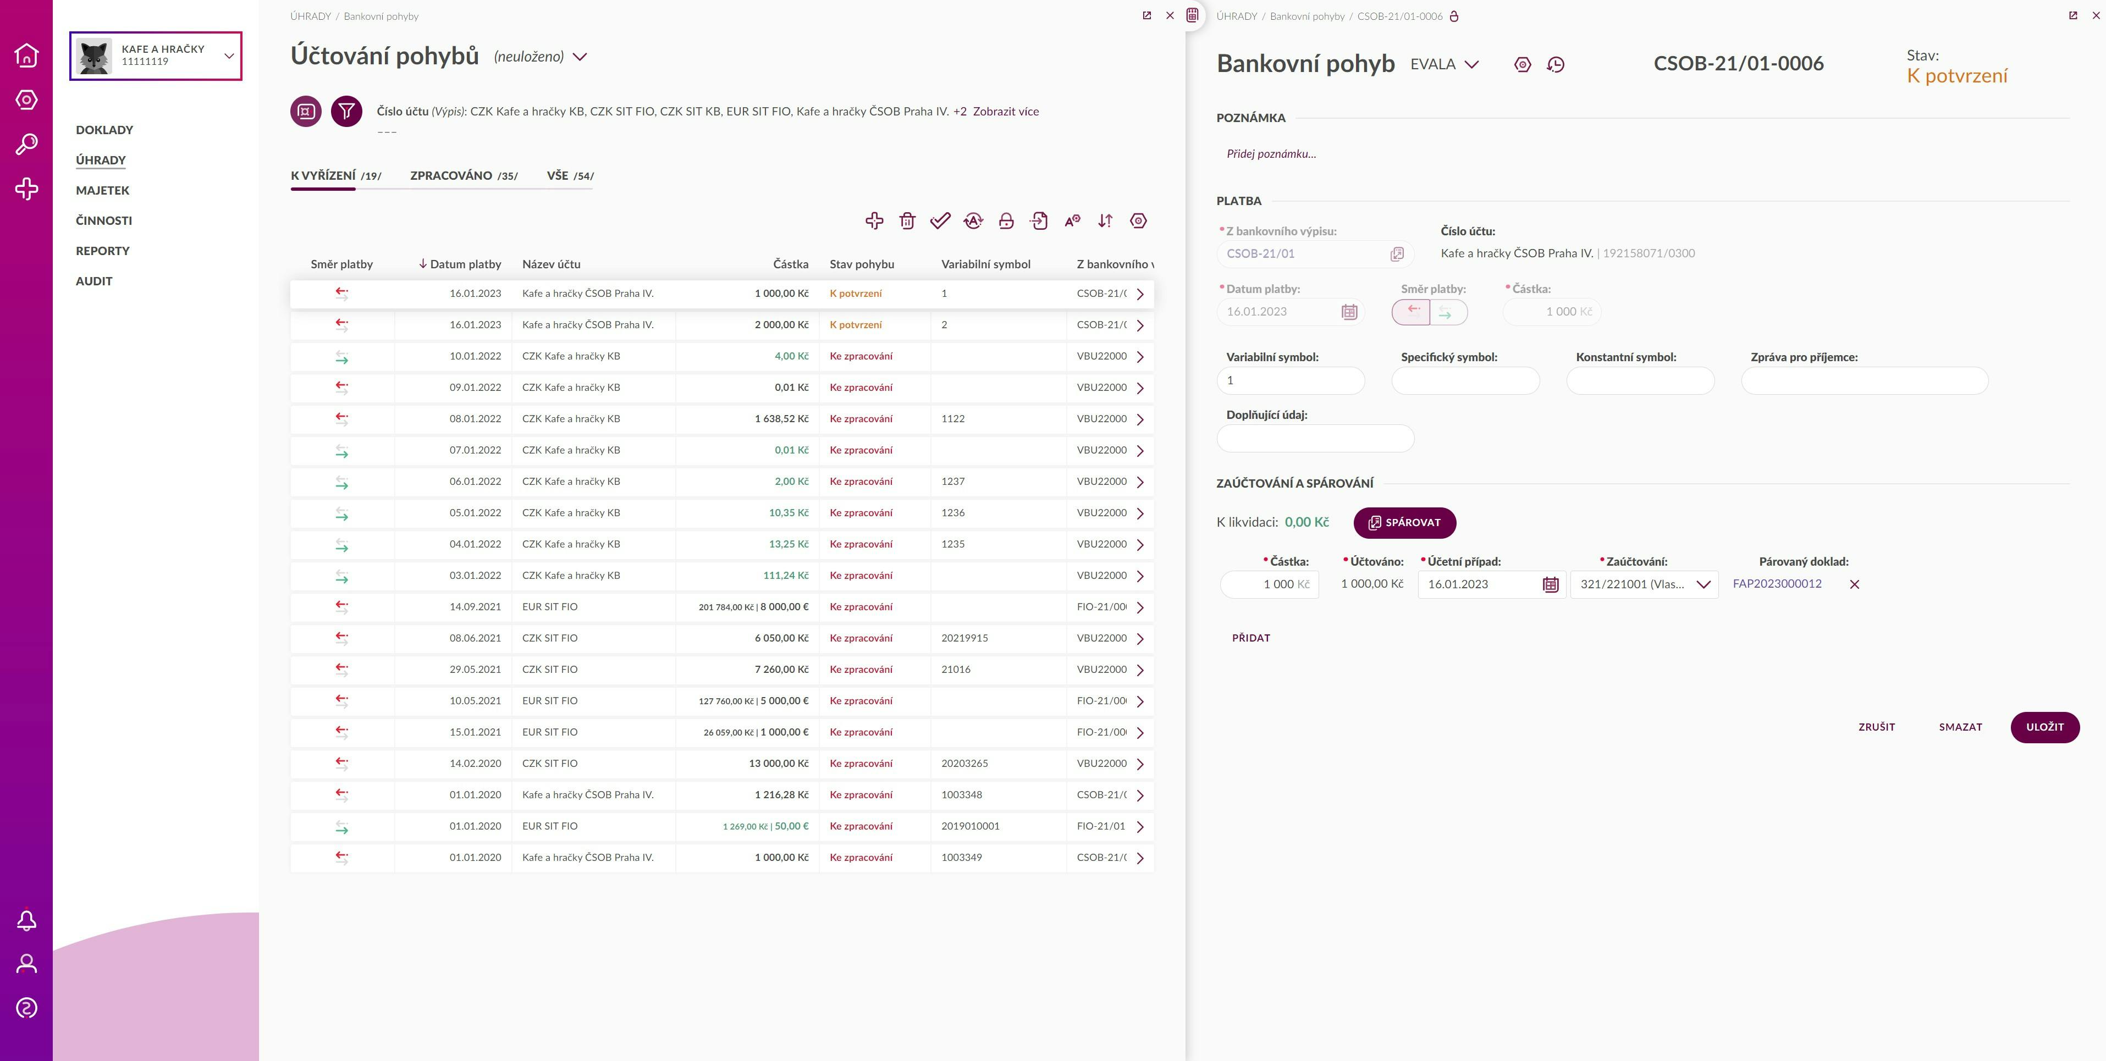Pop out the Účtování pohybů panel

(1146, 15)
